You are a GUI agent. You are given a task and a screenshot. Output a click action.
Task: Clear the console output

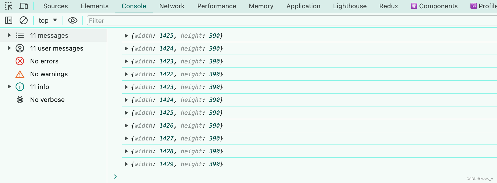click(24, 20)
